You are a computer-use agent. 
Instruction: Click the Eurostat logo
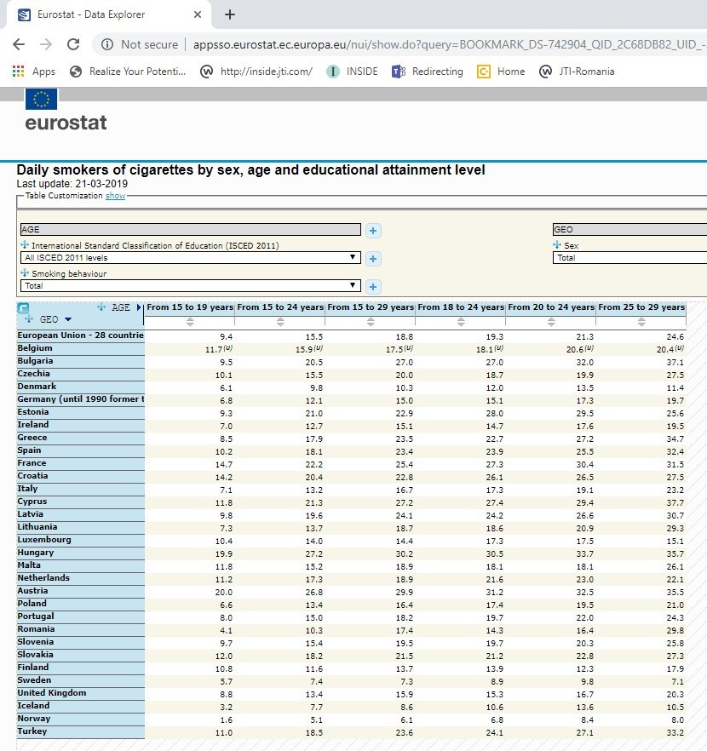click(66, 112)
